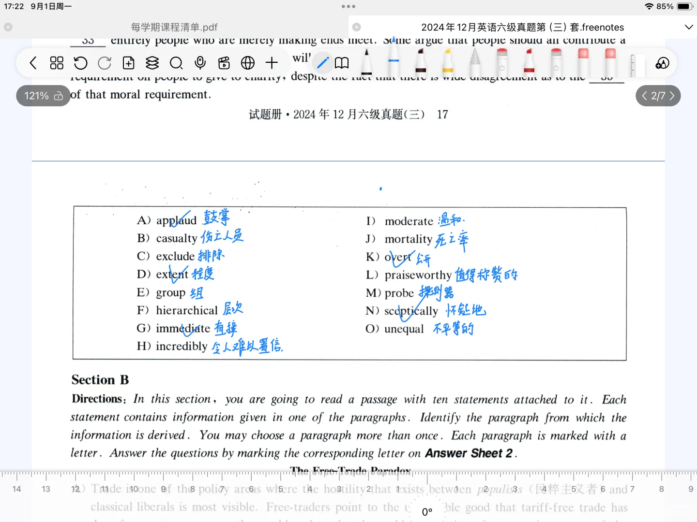Select the gray pencil tool
This screenshot has height=522, width=697.
pos(475,62)
